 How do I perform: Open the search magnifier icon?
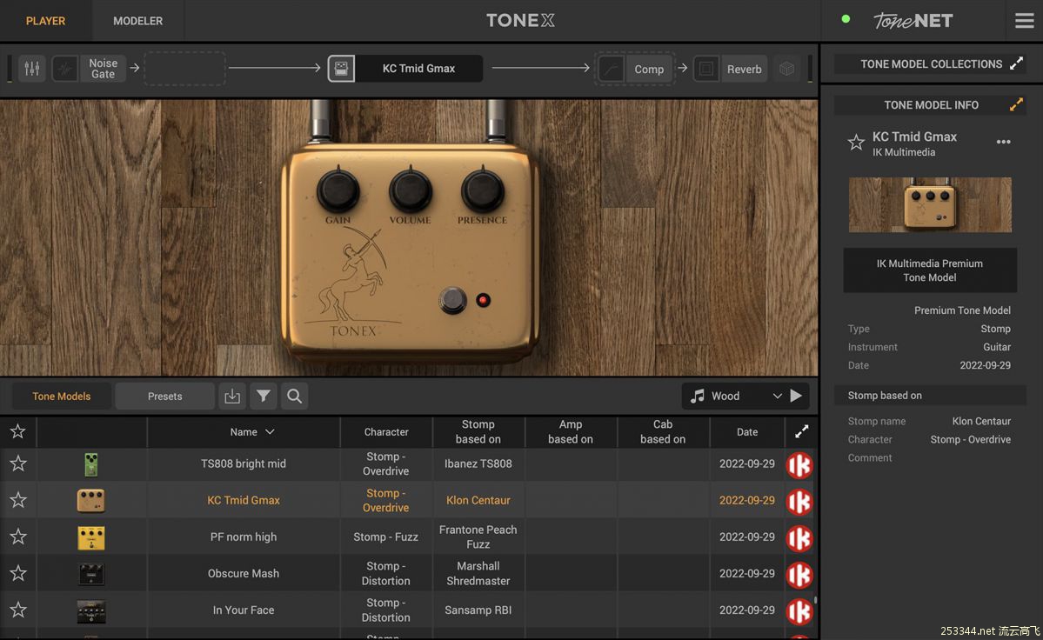tap(294, 397)
